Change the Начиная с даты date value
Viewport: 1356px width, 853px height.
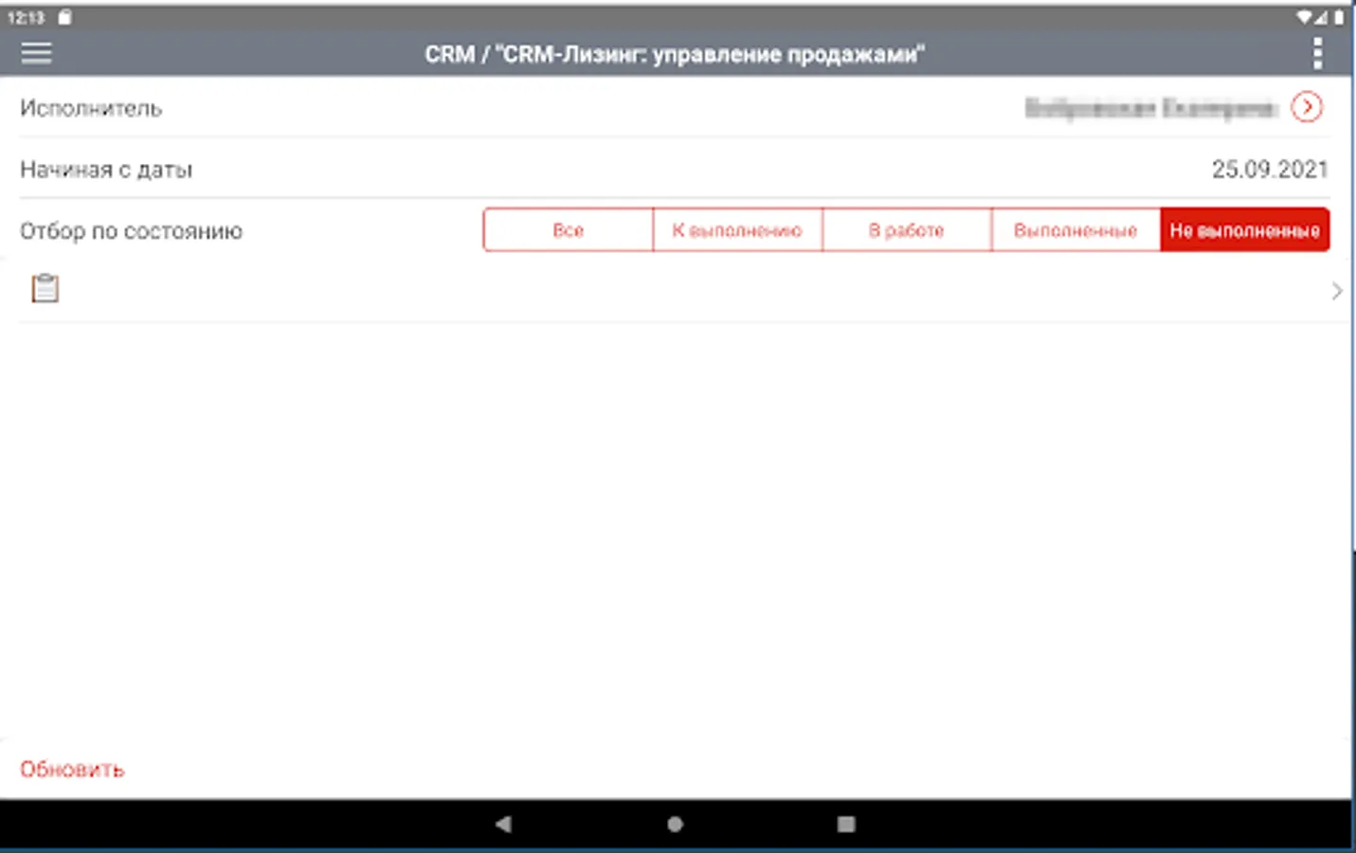1272,170
